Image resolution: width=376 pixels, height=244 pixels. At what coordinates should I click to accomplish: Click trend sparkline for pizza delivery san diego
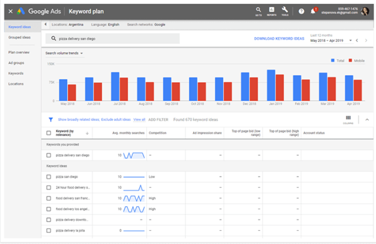[134, 155]
